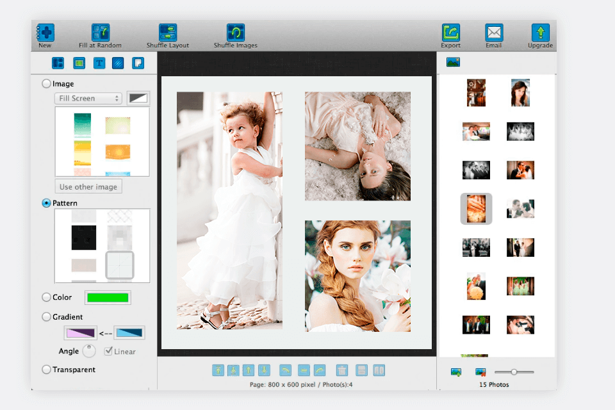Select the orange photo thumbnail
Viewport: 615px width, 410px height.
point(476,208)
